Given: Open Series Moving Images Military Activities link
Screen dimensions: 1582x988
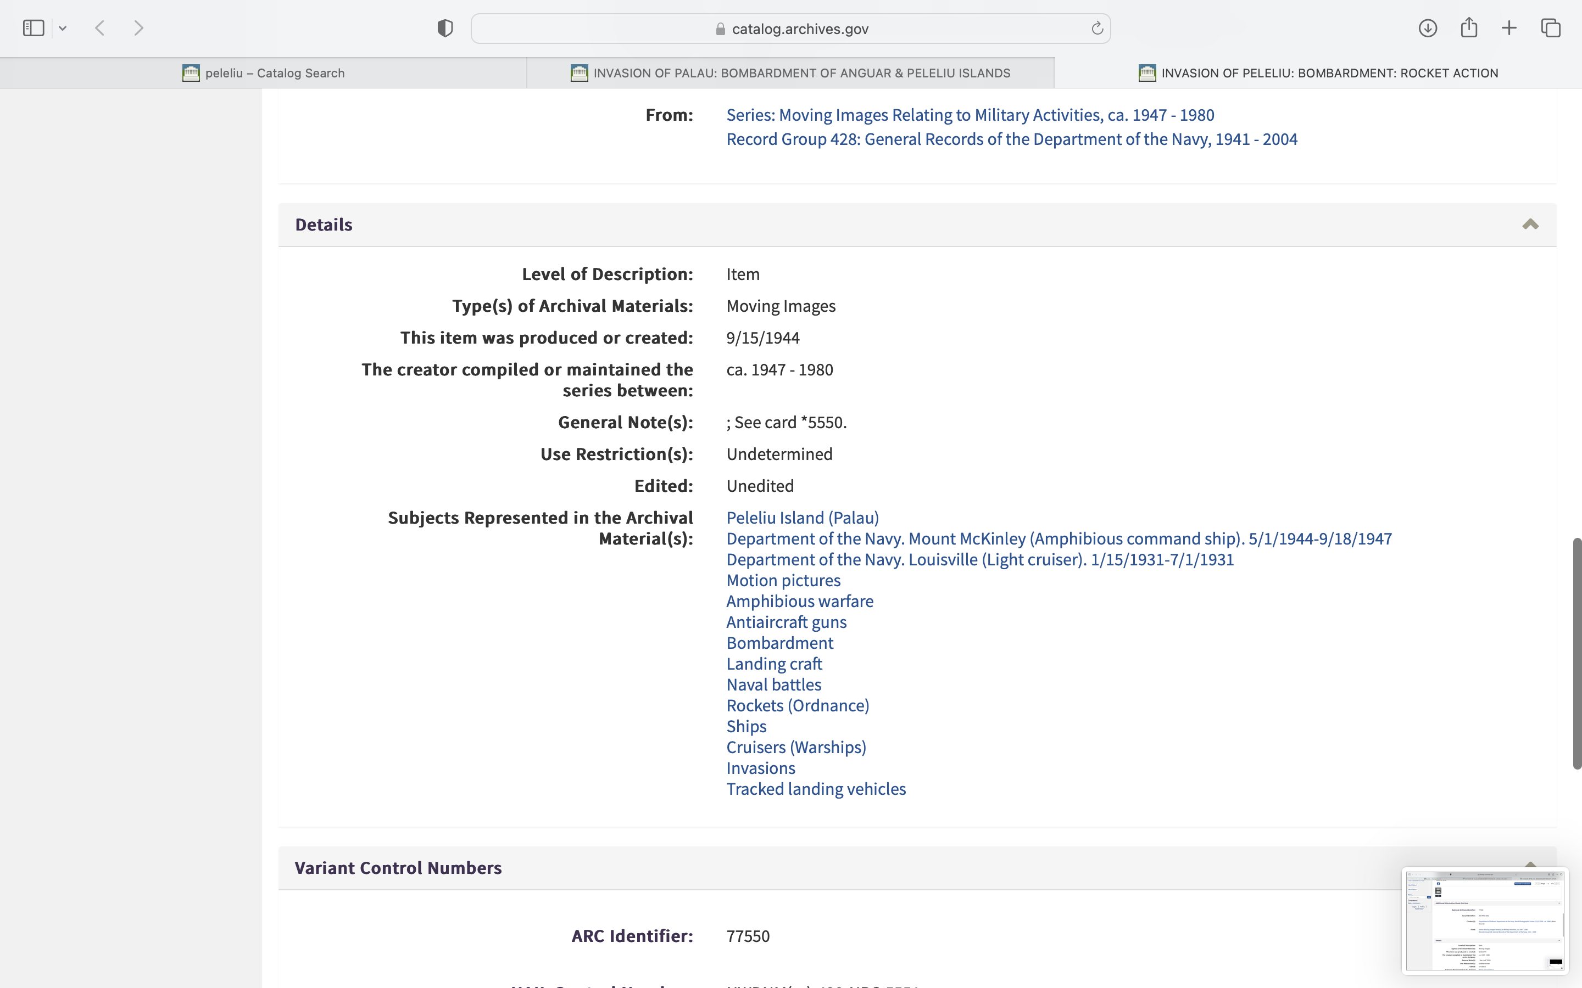Looking at the screenshot, I should point(970,115).
